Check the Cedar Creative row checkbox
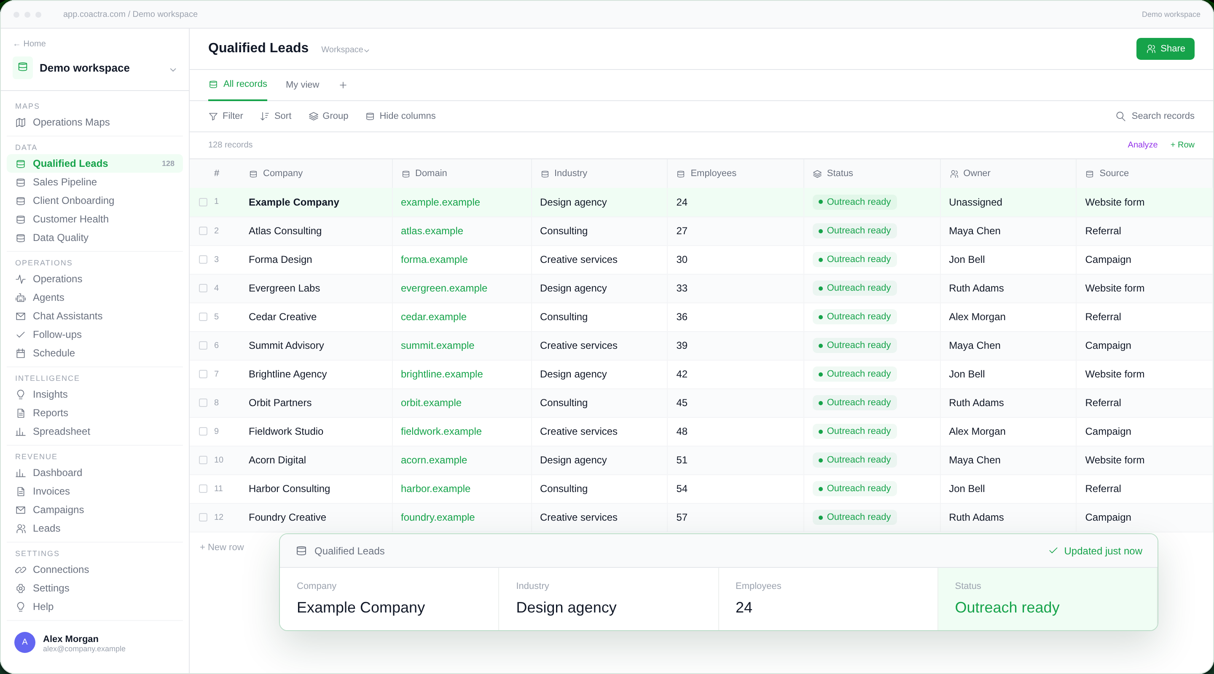The image size is (1214, 674). pos(203,316)
